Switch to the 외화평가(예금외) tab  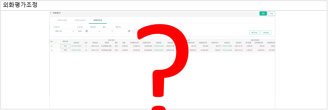(x=80, y=20)
